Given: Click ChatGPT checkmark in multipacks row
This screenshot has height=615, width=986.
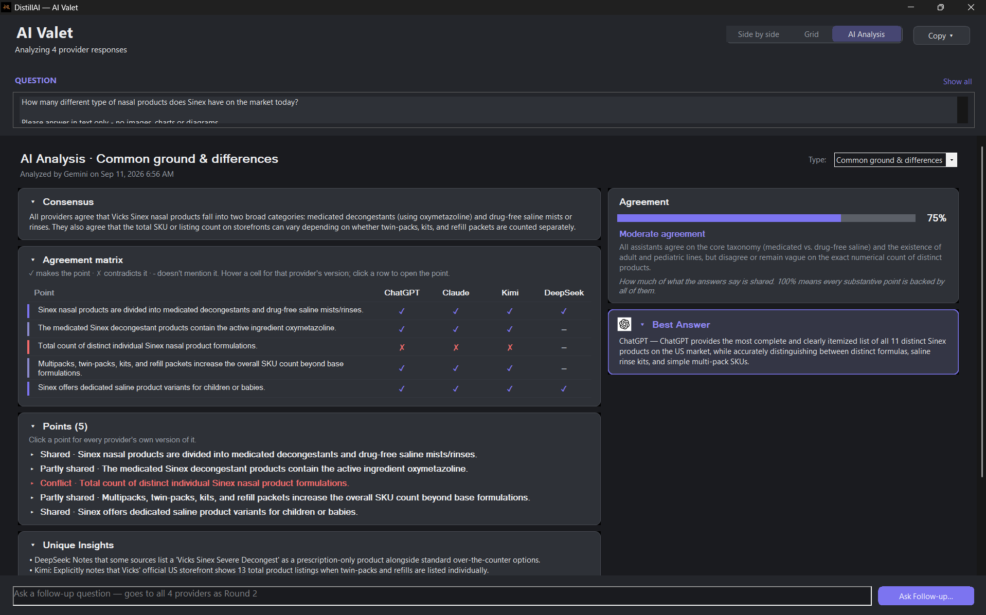Looking at the screenshot, I should click(402, 368).
